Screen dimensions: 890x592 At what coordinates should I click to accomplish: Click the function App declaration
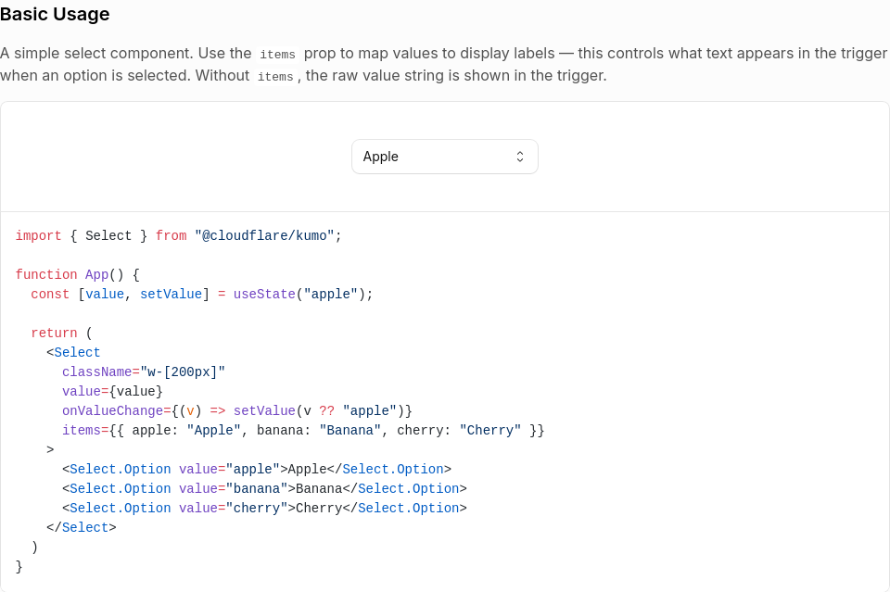(77, 274)
